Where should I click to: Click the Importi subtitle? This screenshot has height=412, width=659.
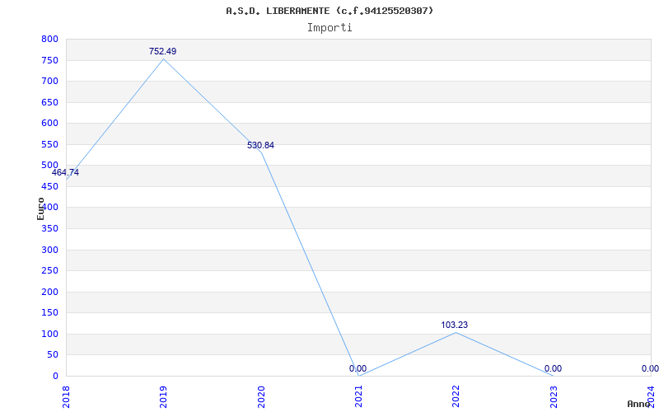pos(329,28)
